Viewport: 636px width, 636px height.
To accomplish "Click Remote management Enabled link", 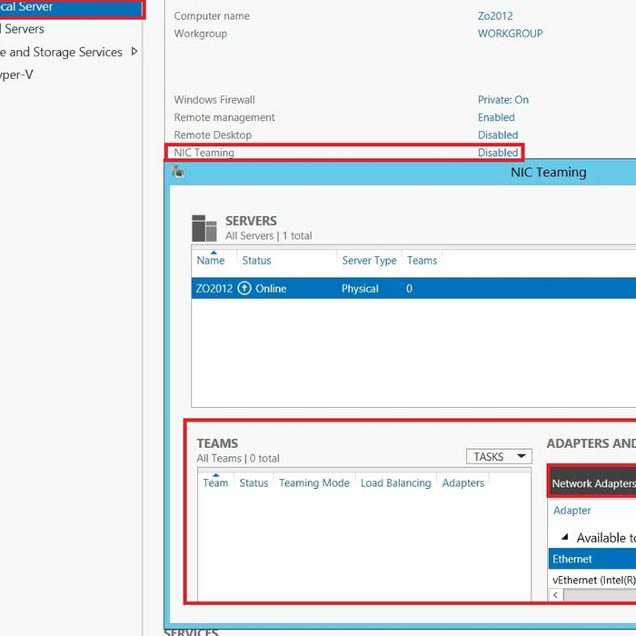I will 496,117.
